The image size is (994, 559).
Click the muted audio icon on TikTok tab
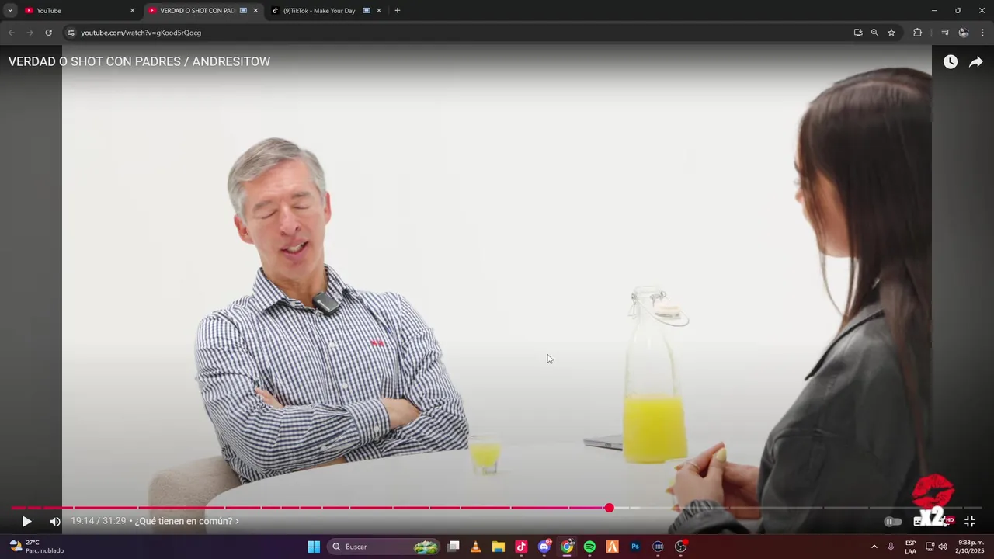tap(367, 11)
